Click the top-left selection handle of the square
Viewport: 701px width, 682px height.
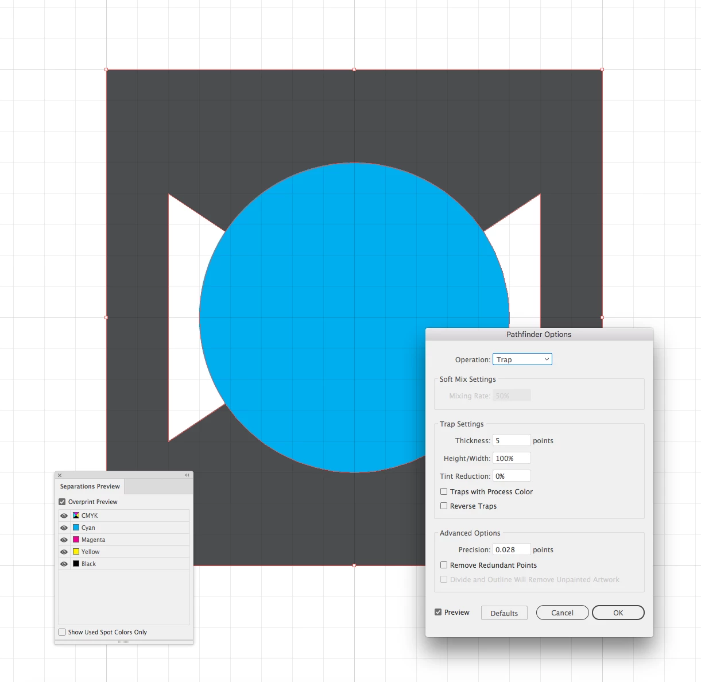click(x=106, y=69)
